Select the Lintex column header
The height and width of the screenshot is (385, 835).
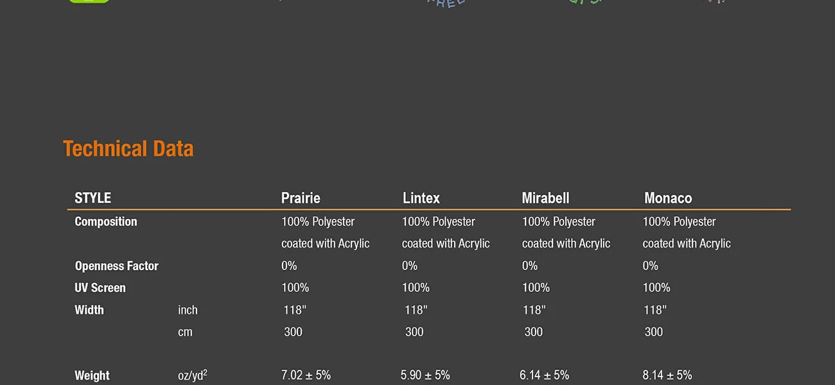[x=421, y=198]
